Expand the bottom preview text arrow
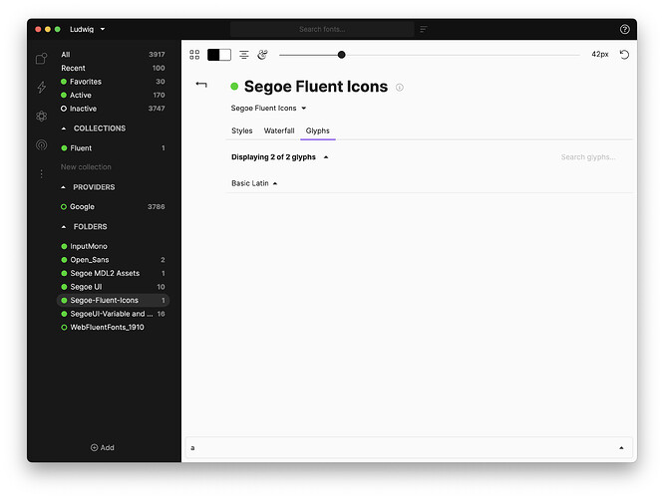This screenshot has width=664, height=498. (x=621, y=447)
